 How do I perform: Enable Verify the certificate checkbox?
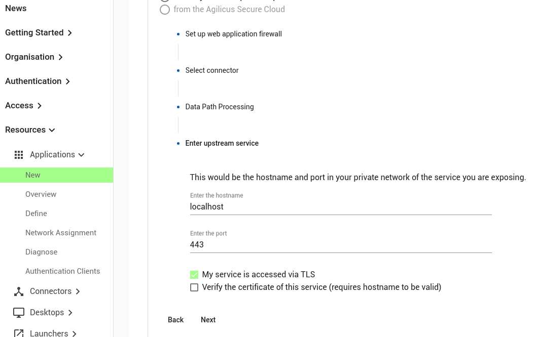coord(194,287)
